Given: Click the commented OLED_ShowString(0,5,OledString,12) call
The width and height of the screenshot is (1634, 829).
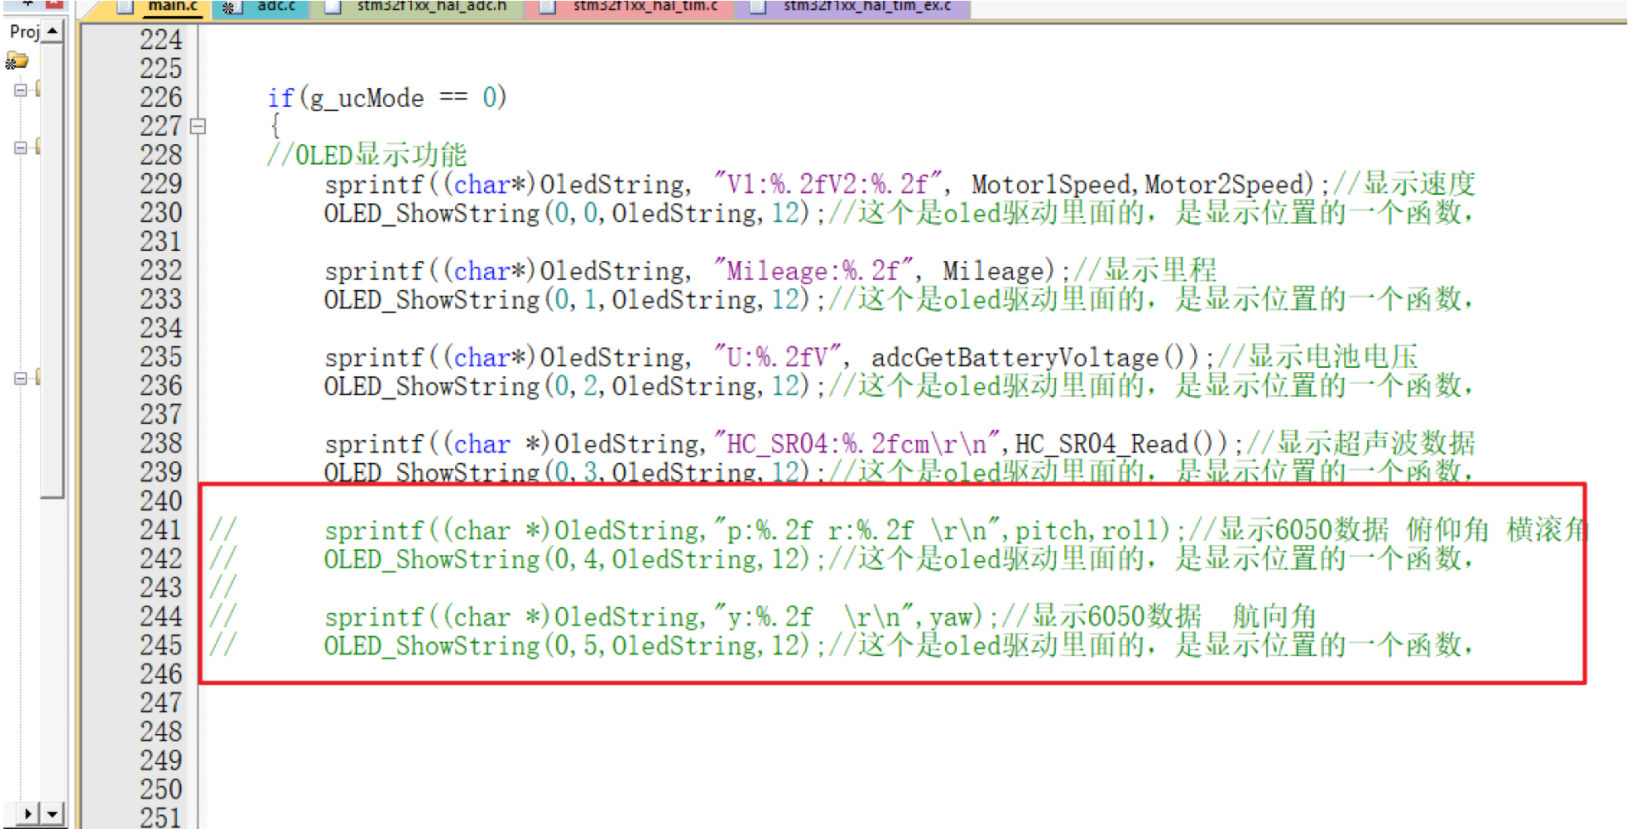Looking at the screenshot, I should tap(566, 646).
